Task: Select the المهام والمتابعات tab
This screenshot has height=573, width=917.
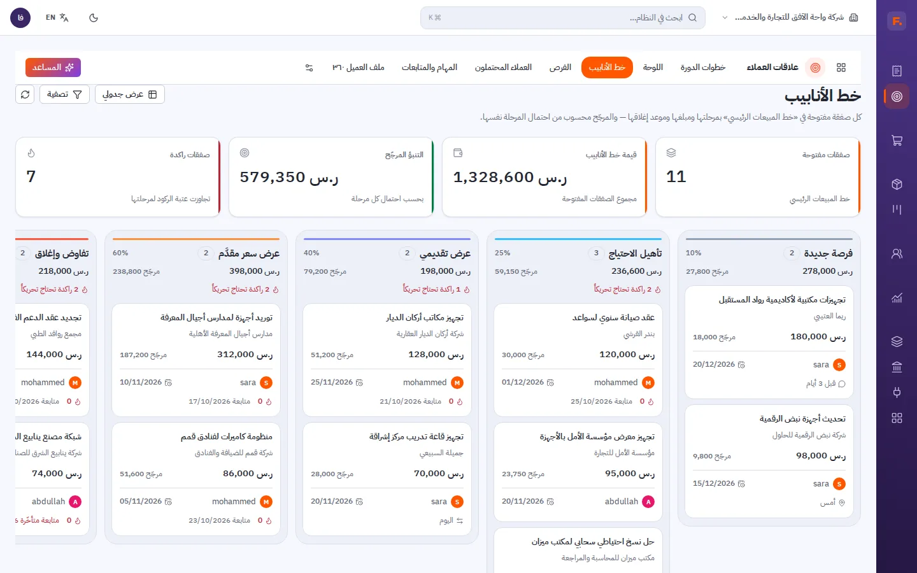Action: click(429, 67)
